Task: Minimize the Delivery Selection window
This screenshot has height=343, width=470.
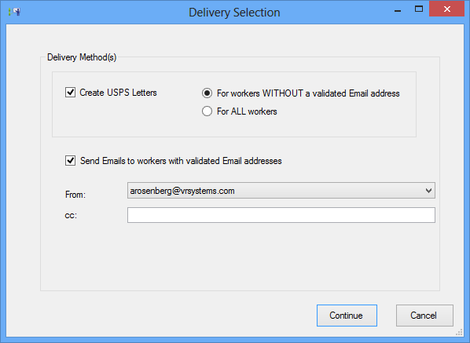Action: click(x=398, y=9)
